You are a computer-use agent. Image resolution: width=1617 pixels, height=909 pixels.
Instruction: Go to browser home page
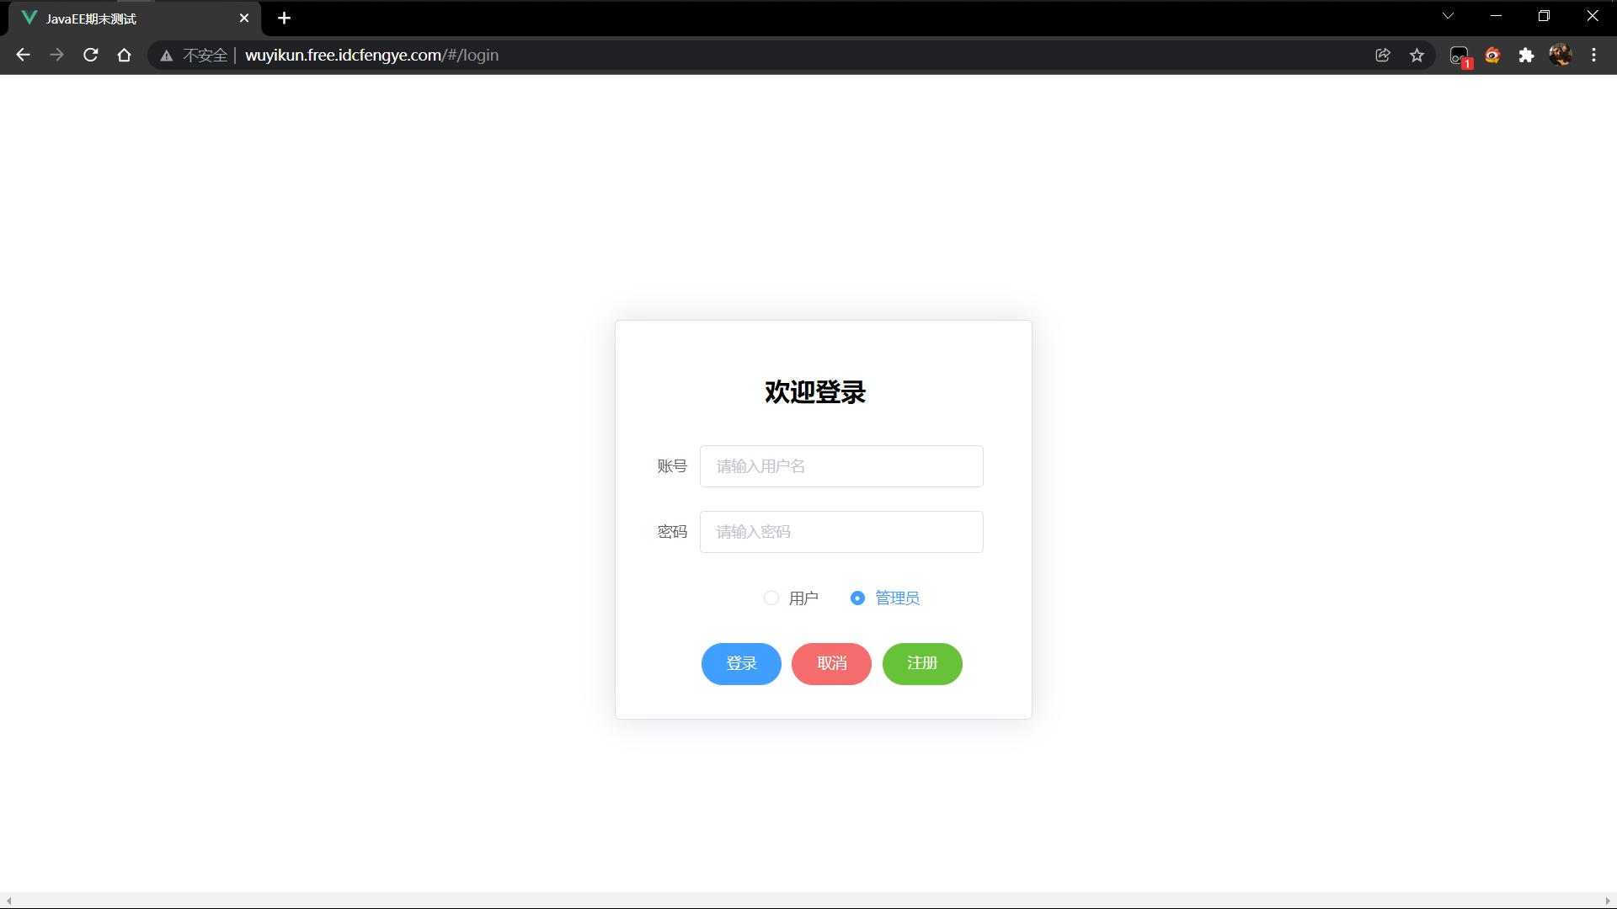pyautogui.click(x=124, y=56)
